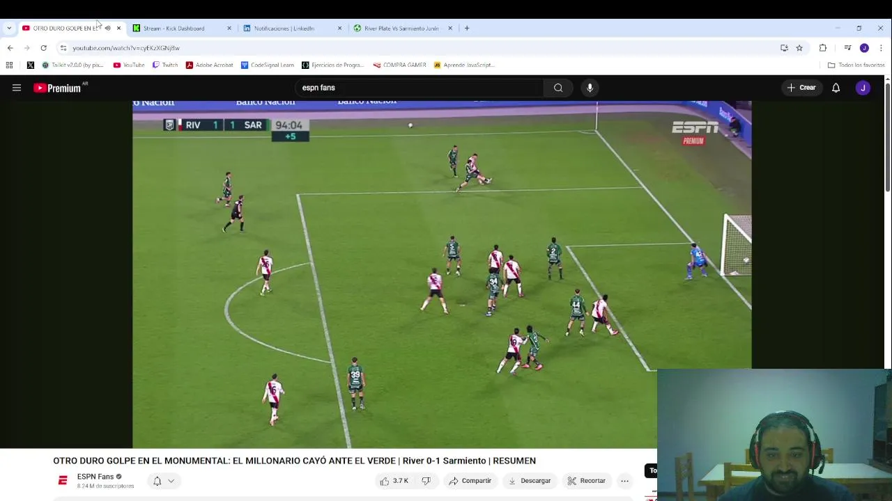Open COMPRA GAMER bookmark
Viewport: 892px width, 501px height.
point(399,65)
